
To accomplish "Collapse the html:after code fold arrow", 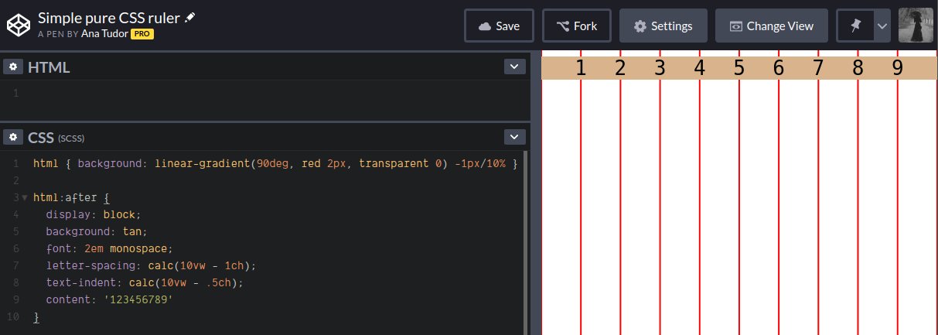I will [25, 197].
